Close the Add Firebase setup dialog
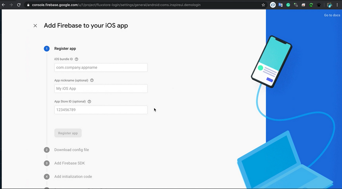The image size is (342, 189). click(x=35, y=26)
